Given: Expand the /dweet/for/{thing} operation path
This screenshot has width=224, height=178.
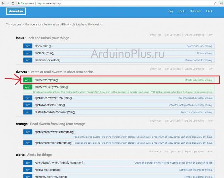Looking at the screenshot, I should [x=47, y=80].
